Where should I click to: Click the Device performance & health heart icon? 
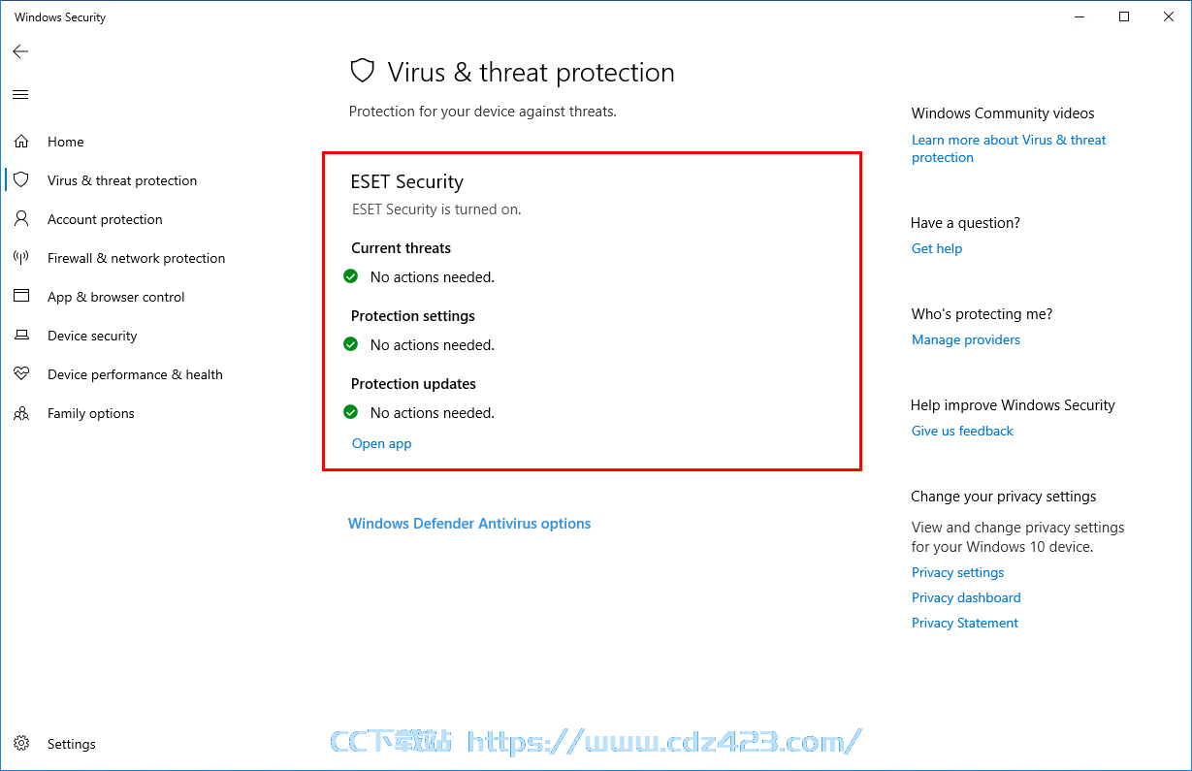click(x=21, y=373)
